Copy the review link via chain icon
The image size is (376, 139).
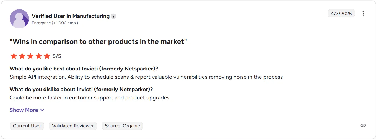click(363, 125)
